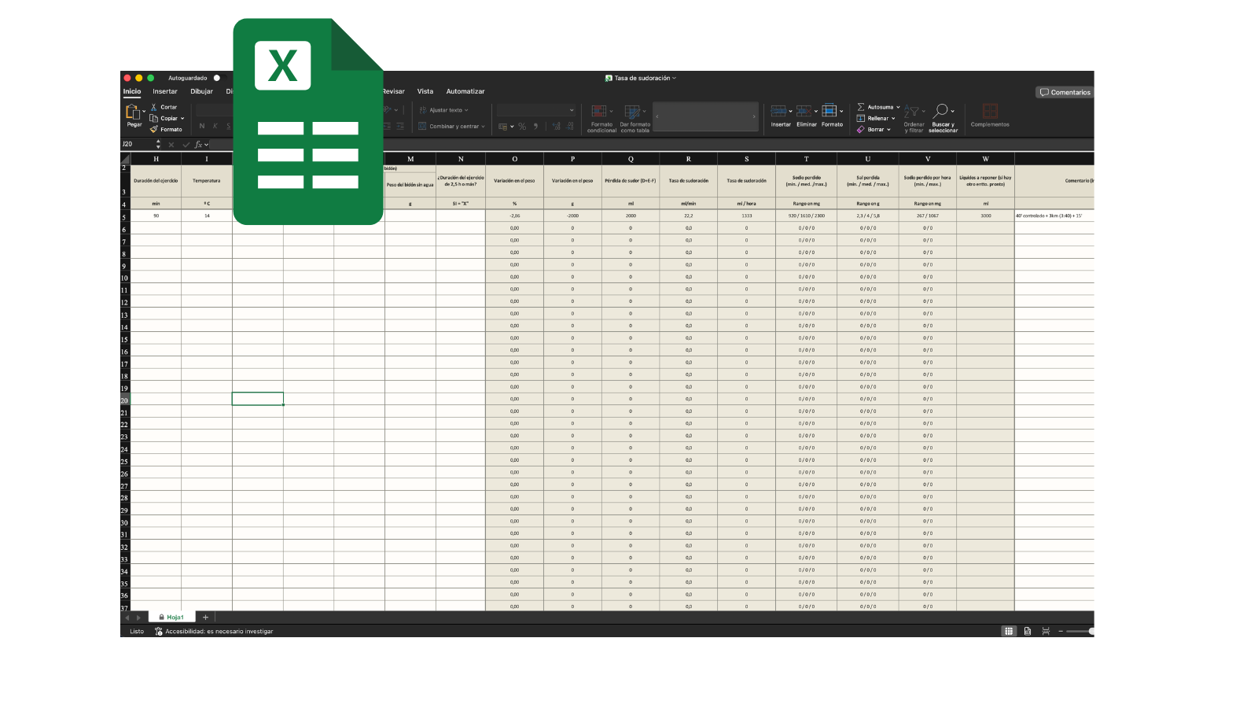Click the Formato condicional icon

click(599, 112)
